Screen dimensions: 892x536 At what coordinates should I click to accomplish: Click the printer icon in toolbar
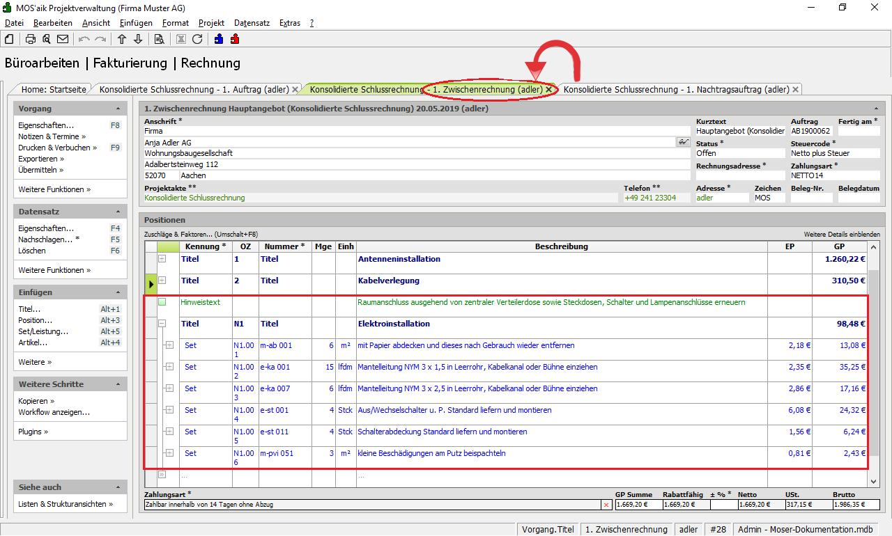pos(31,39)
